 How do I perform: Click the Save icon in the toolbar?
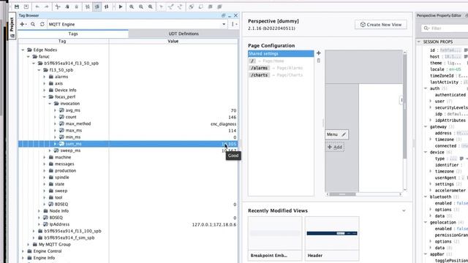pyautogui.click(x=17, y=7)
